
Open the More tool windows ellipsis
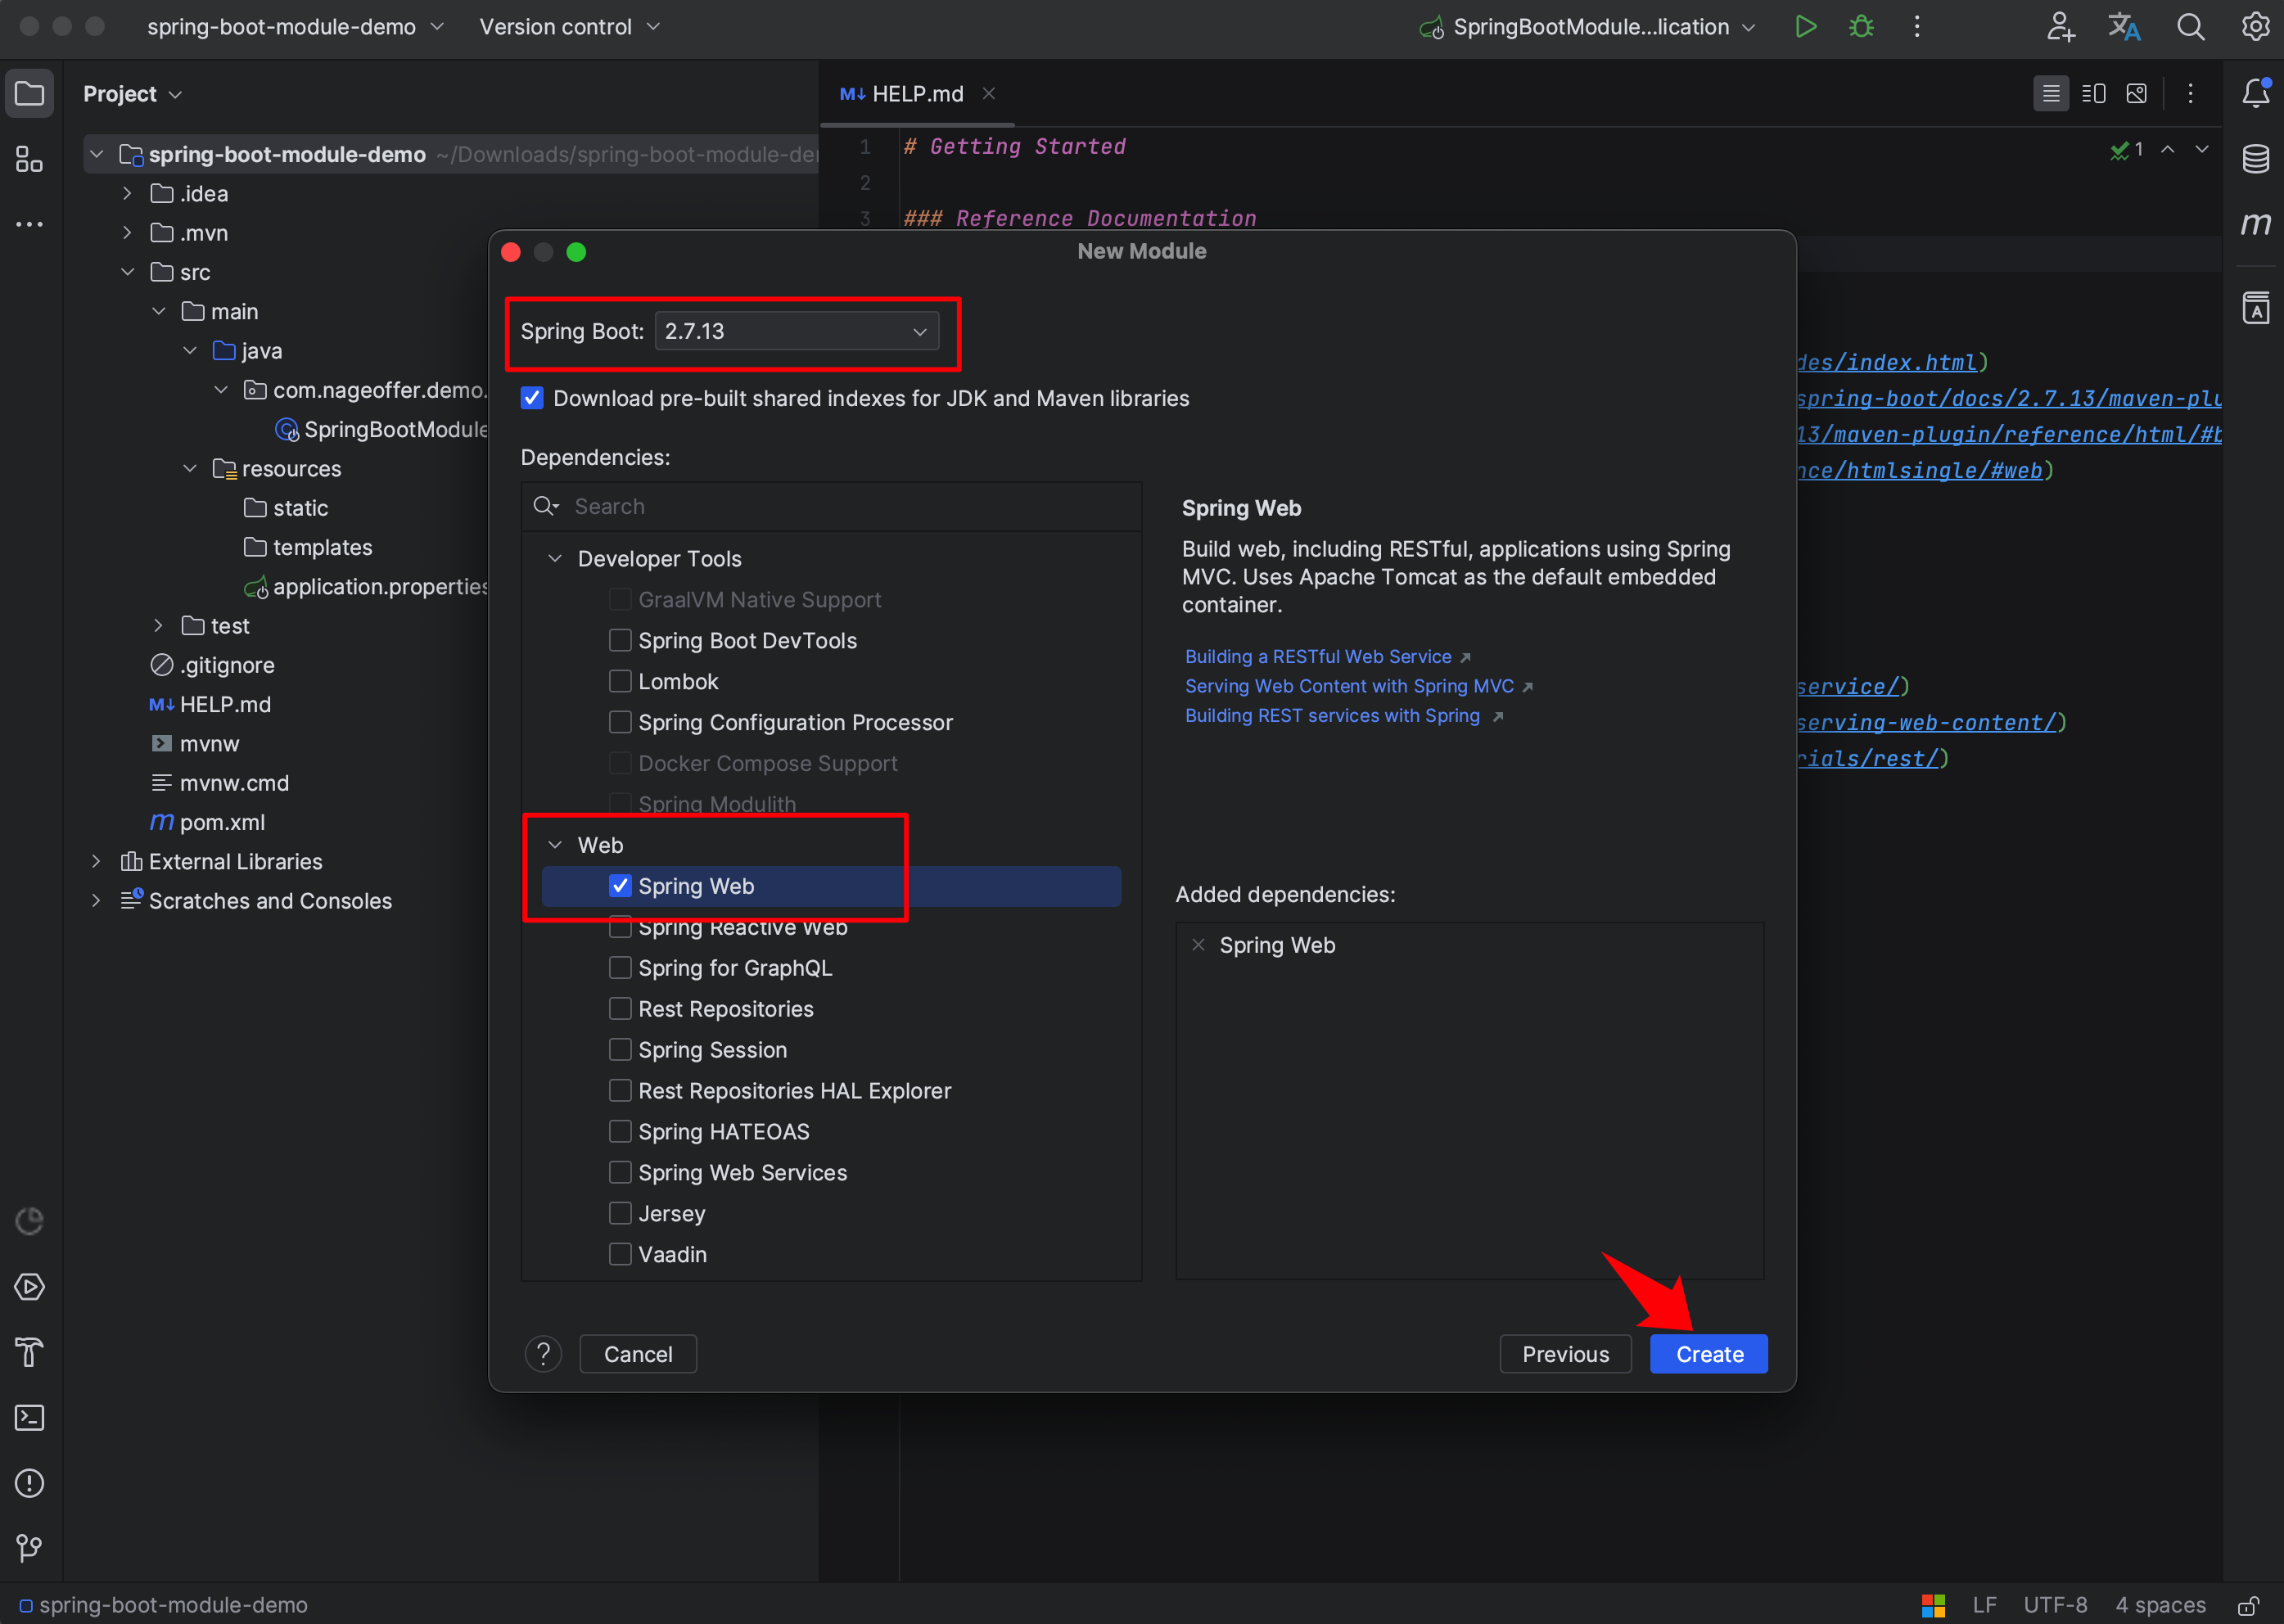(29, 224)
